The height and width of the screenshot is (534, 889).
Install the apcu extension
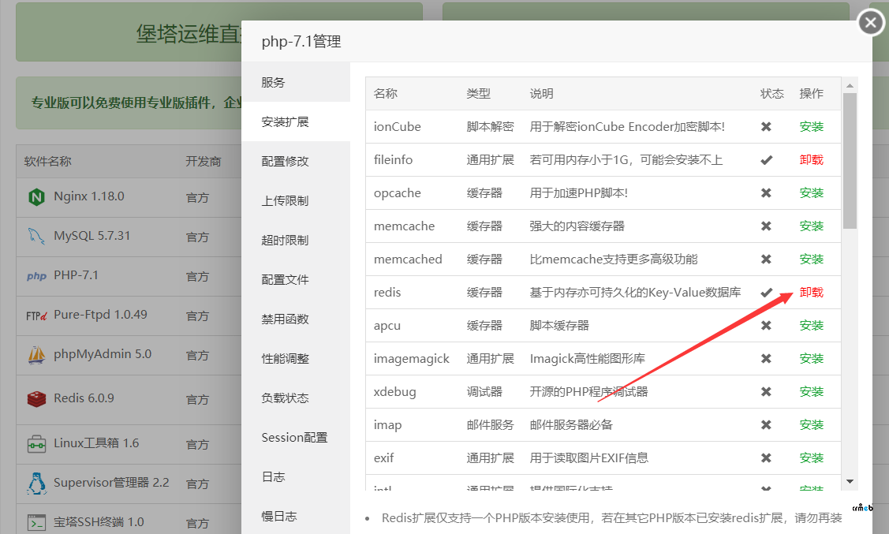(x=812, y=326)
